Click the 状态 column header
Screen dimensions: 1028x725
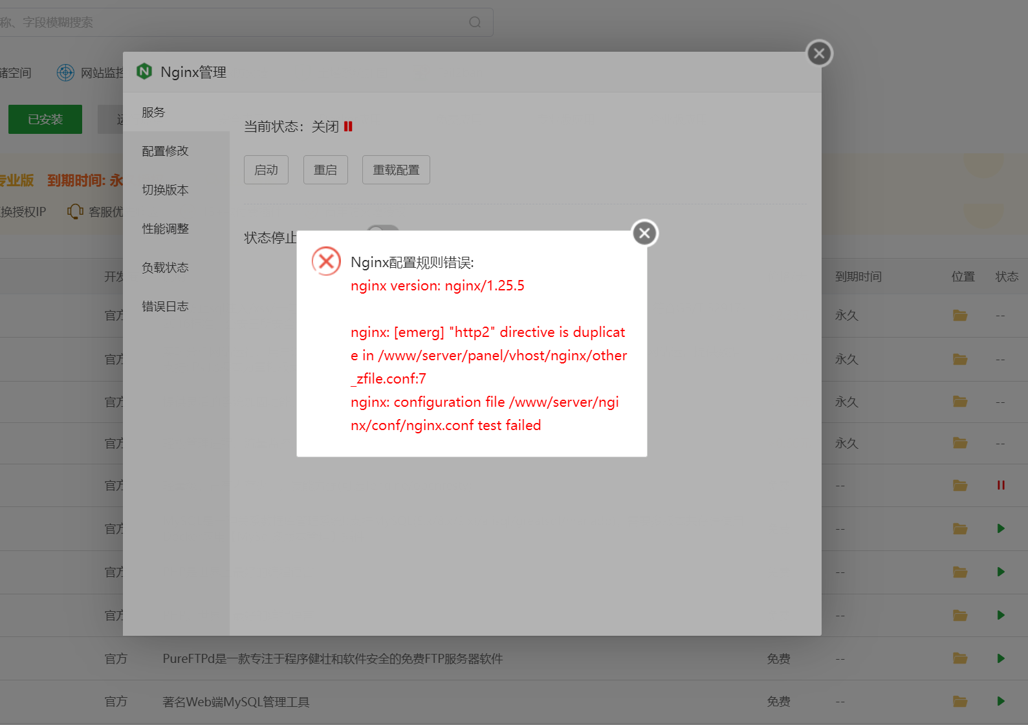(x=1007, y=277)
